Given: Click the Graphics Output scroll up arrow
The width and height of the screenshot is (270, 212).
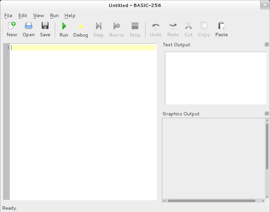Looking at the screenshot, I should pos(267,120).
